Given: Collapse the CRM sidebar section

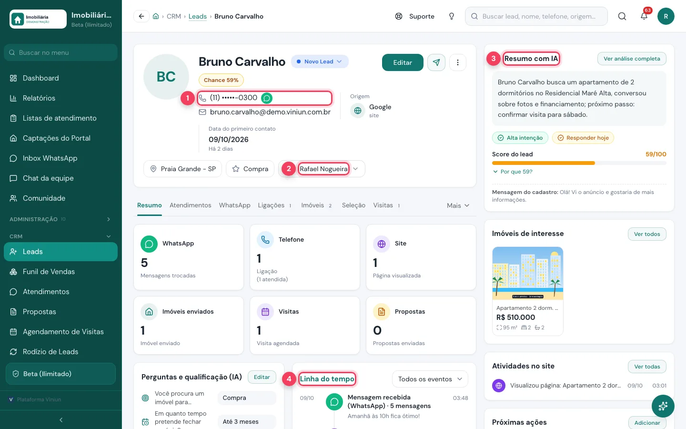Looking at the screenshot, I should click(61, 236).
